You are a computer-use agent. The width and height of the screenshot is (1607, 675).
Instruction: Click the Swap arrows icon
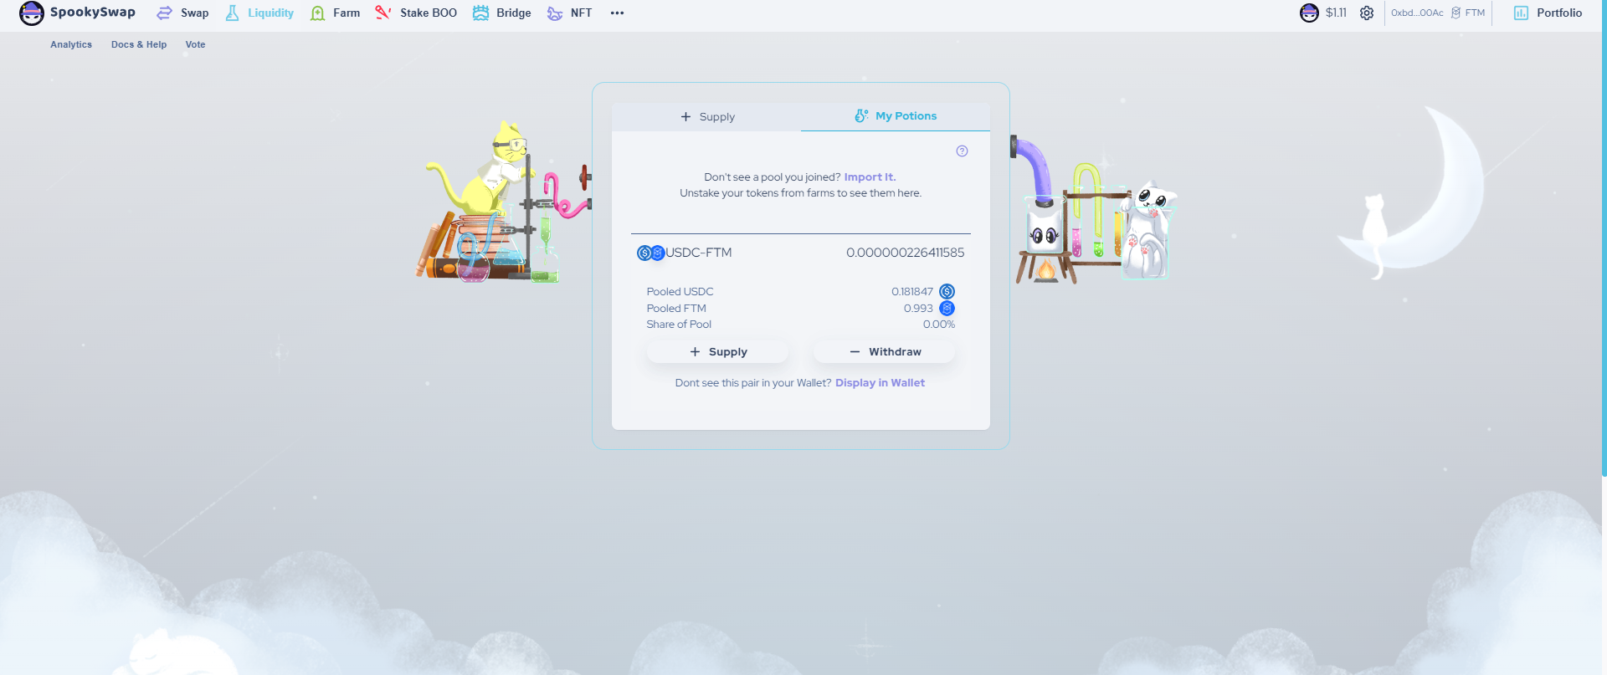coord(165,13)
